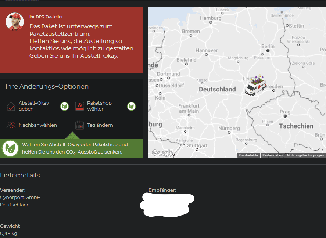Click the Gewicht label
The width and height of the screenshot is (326, 238).
10,226
